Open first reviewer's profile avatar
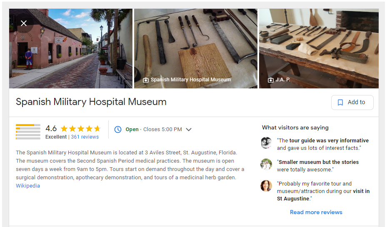 [266, 143]
